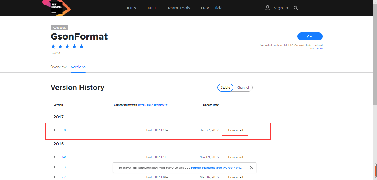The height and width of the screenshot is (180, 377).
Task: Open the 1.2.2 version link
Action: pos(62,177)
